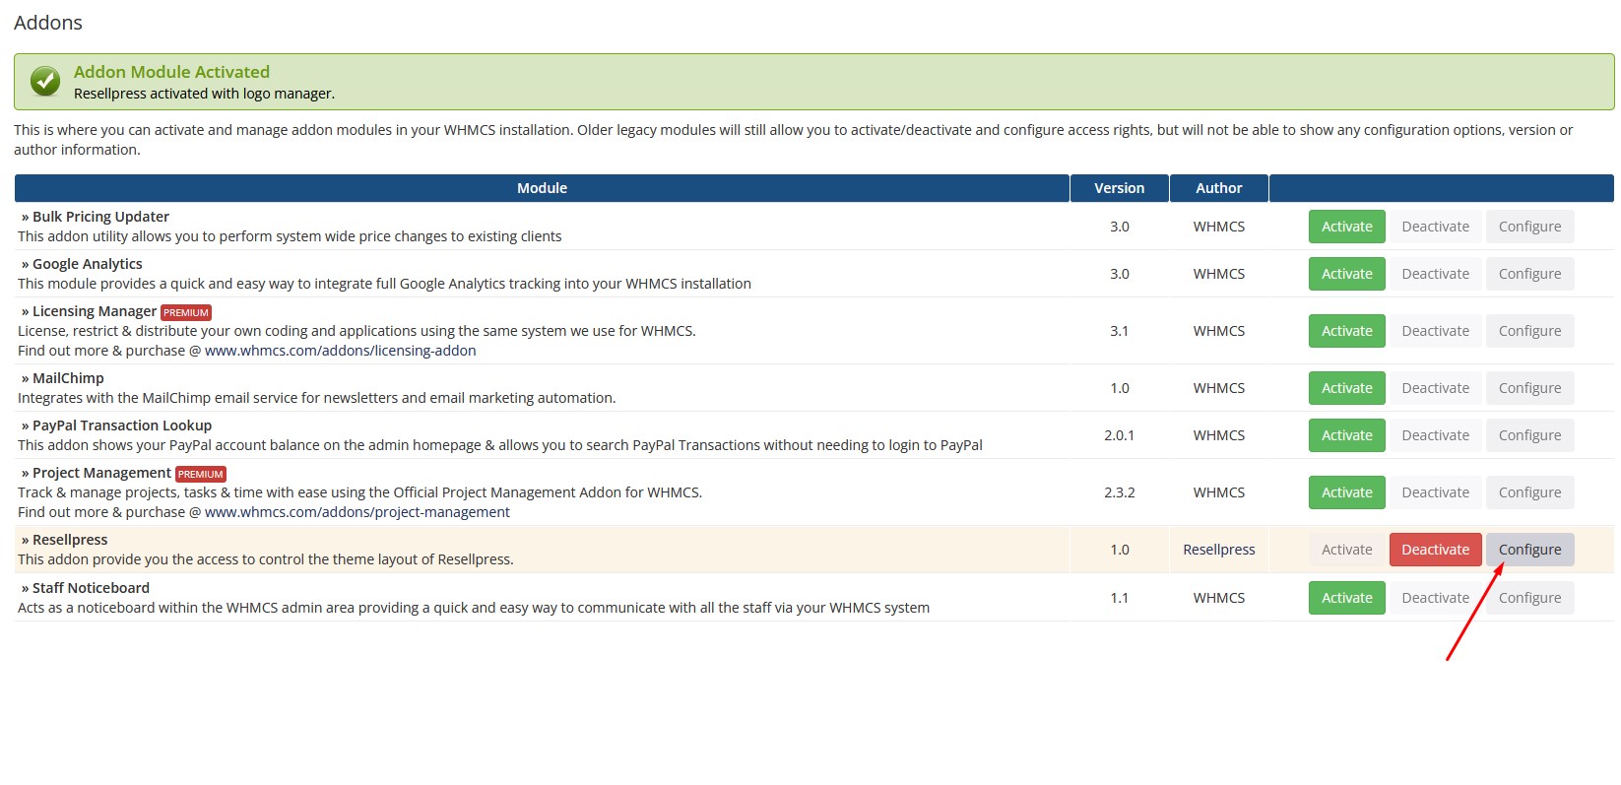
Task: Click the Resellpress author link
Action: (1218, 550)
